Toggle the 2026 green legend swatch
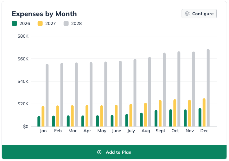 coord(15,23)
